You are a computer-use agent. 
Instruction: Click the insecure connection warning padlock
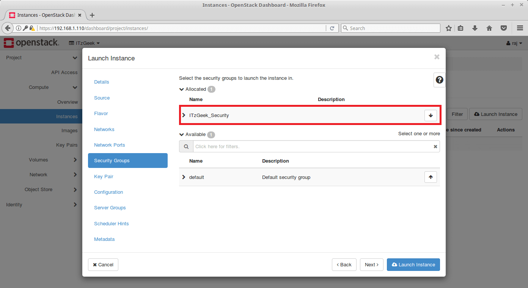(x=32, y=28)
